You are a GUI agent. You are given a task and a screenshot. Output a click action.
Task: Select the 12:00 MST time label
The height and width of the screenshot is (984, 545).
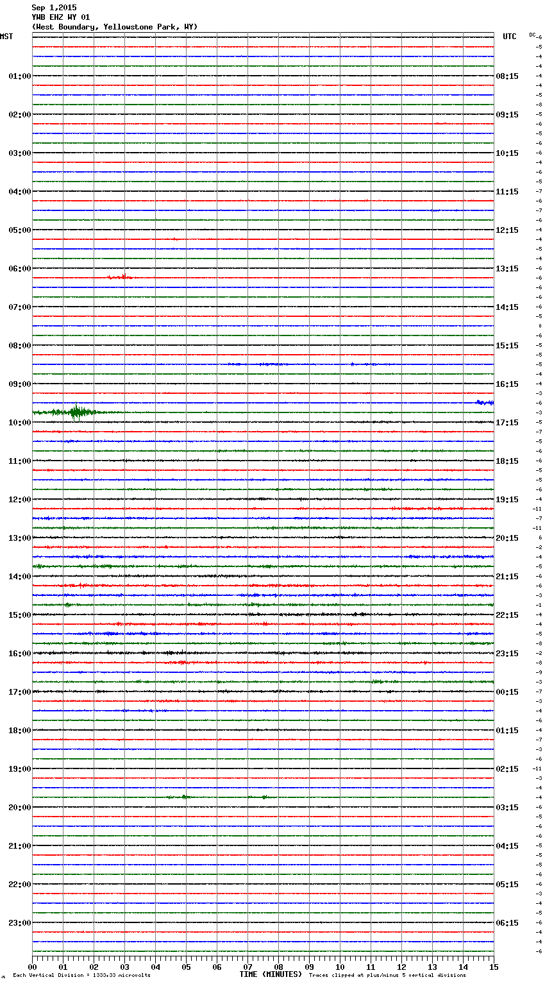(20, 500)
